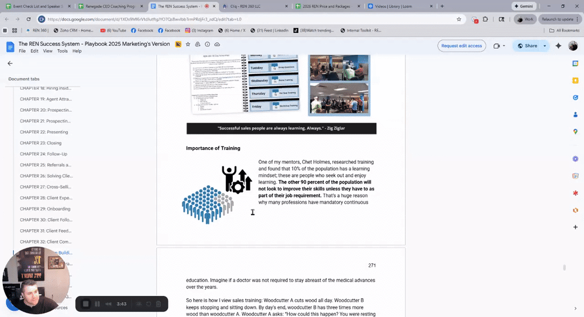The image size is (584, 317).
Task: Open Chrome apps grid in bookmarks bar
Action: tap(14, 31)
